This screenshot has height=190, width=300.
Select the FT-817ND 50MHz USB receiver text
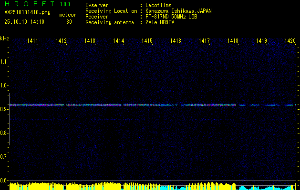pos(171,17)
